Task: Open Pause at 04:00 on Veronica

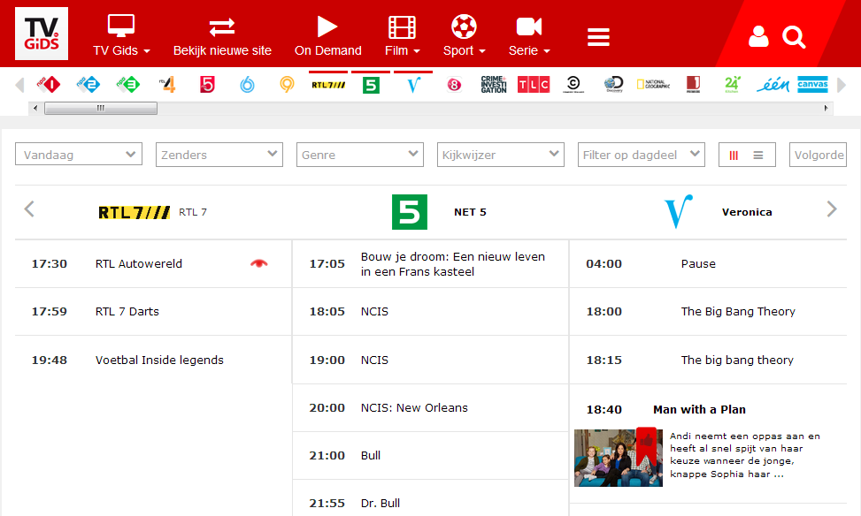Action: [x=698, y=264]
